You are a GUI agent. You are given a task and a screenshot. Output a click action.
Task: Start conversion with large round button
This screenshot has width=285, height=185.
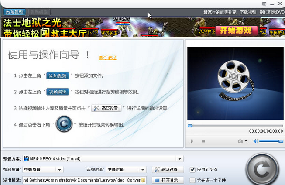262,169
